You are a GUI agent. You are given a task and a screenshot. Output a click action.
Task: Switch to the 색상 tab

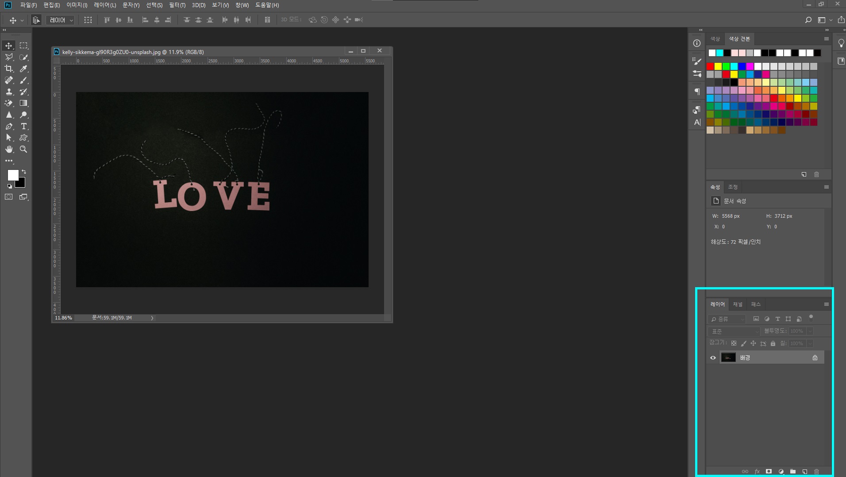click(x=715, y=39)
